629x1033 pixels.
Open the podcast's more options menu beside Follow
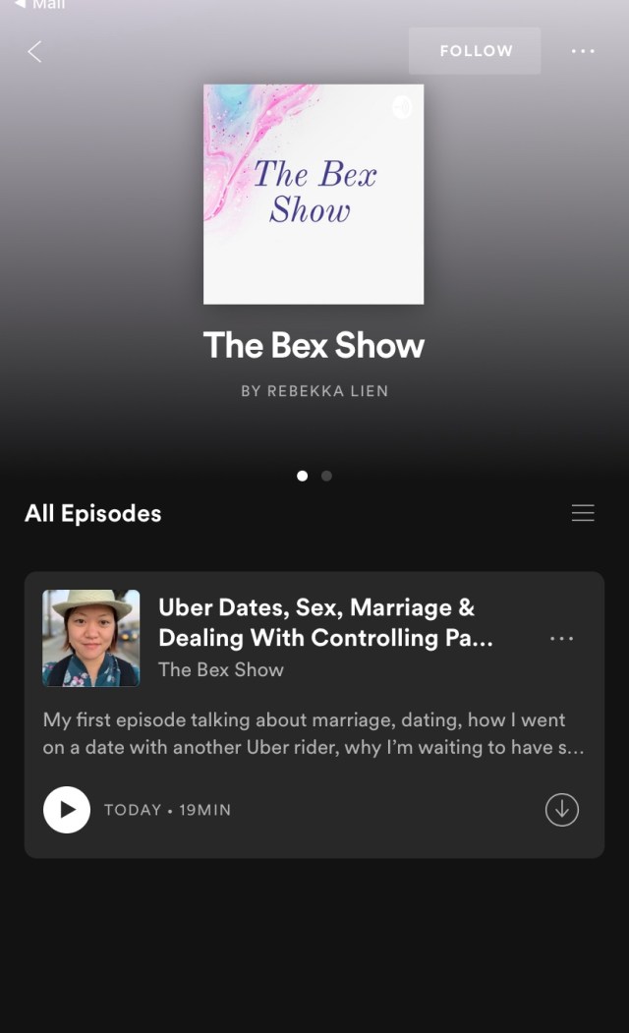pos(583,51)
